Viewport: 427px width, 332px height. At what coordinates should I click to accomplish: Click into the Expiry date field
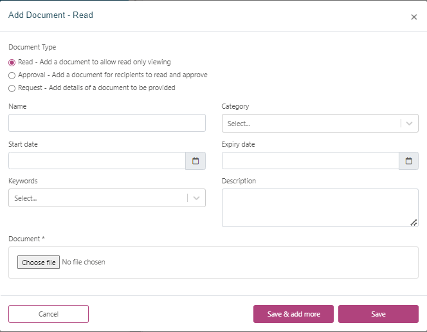point(310,161)
